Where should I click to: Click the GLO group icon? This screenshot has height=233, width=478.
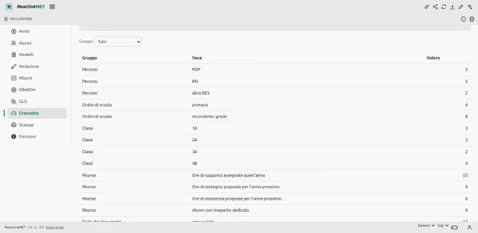(x=14, y=101)
